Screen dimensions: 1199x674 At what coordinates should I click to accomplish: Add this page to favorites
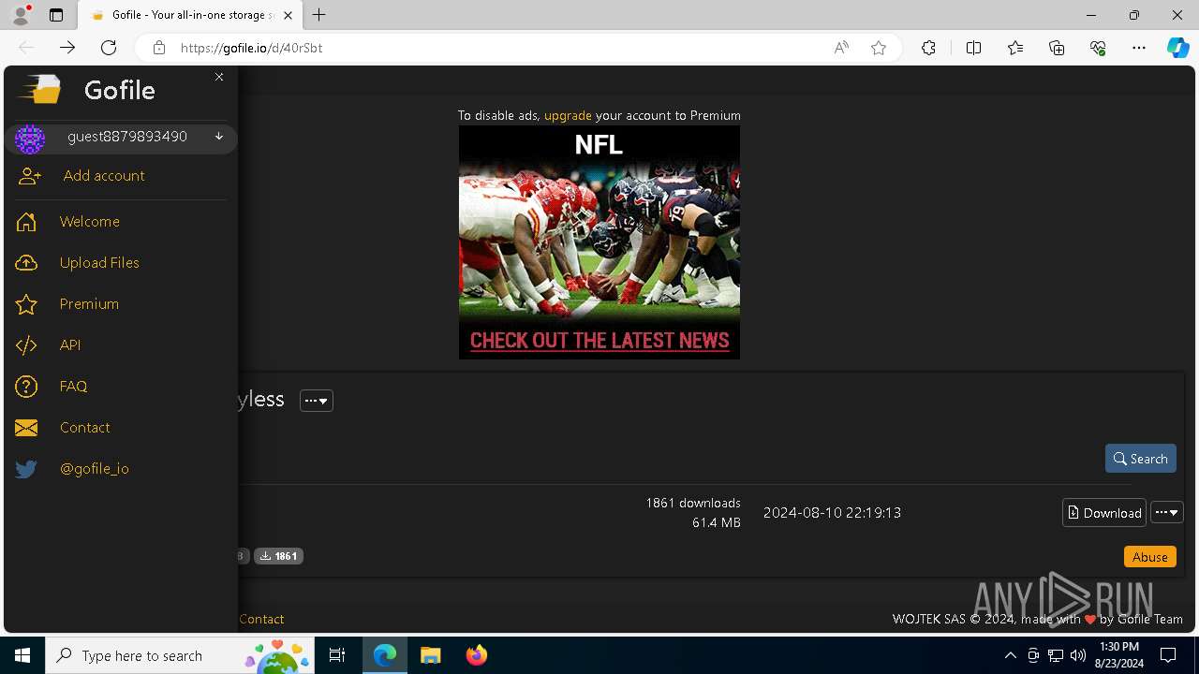[x=879, y=48]
